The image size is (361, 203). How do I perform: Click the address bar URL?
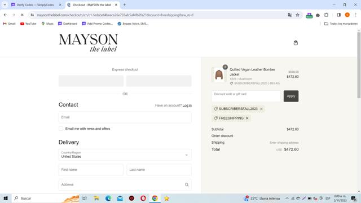[115, 15]
